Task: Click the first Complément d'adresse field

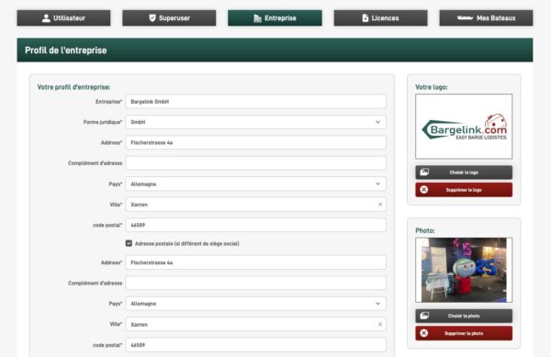Action: point(256,163)
